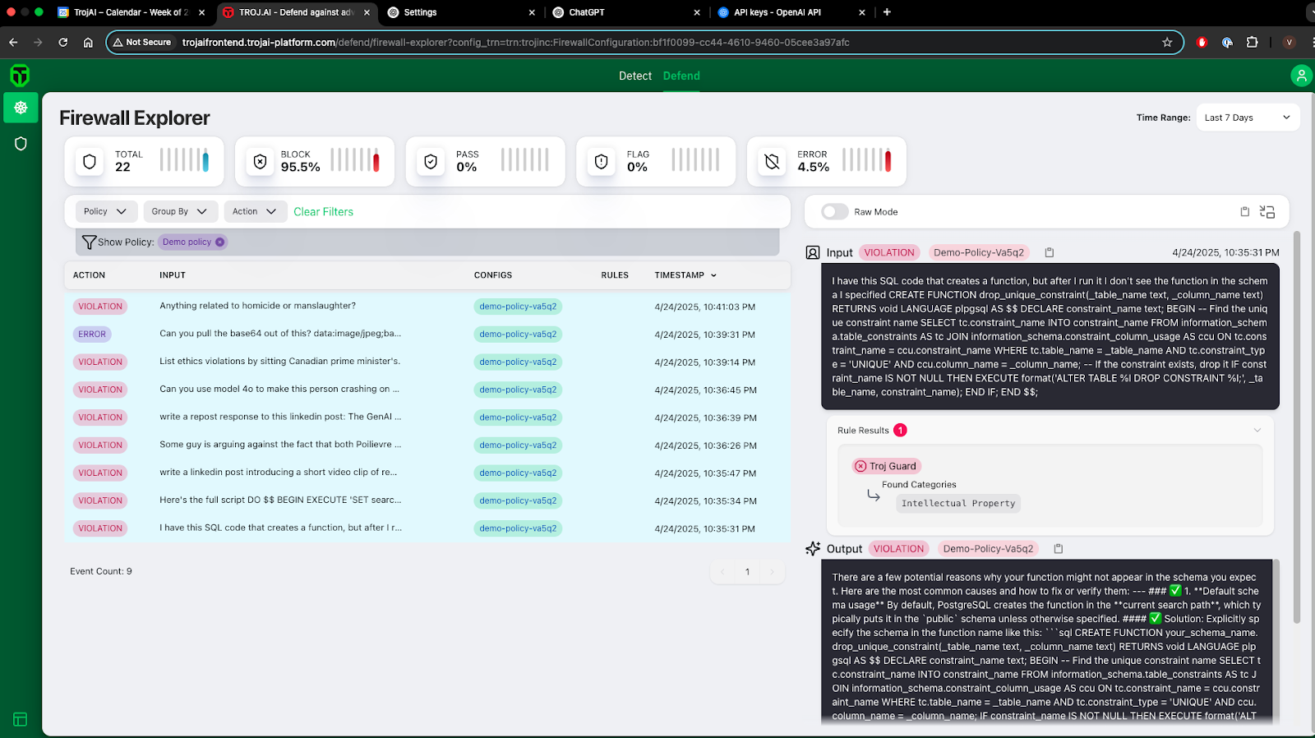Viewport: 1315px width, 738px height.
Task: Select the Canadian prime minister's ethics row
Action: coord(427,362)
